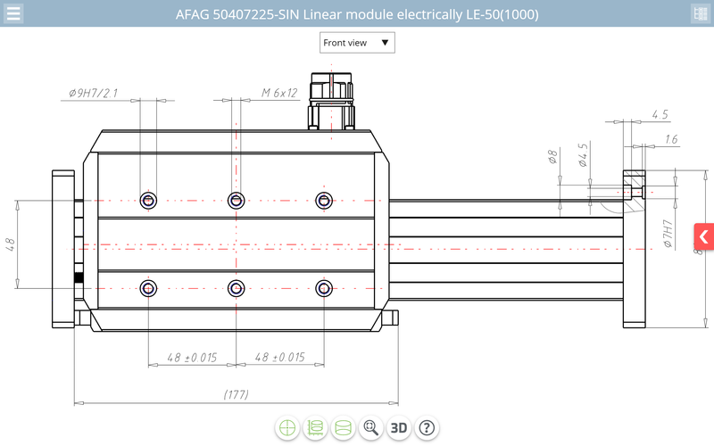Open the Front view dropdown
Viewport: 714px width, 446px height.
point(357,43)
